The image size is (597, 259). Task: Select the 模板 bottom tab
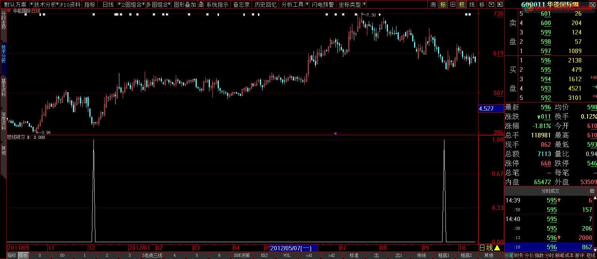pyautogui.click(x=23, y=255)
